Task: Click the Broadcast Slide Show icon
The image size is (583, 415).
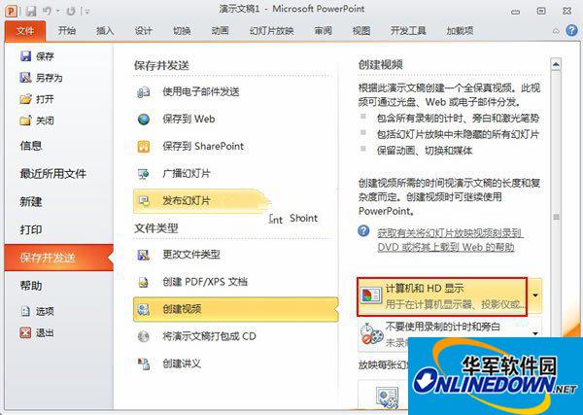Action: [x=144, y=174]
